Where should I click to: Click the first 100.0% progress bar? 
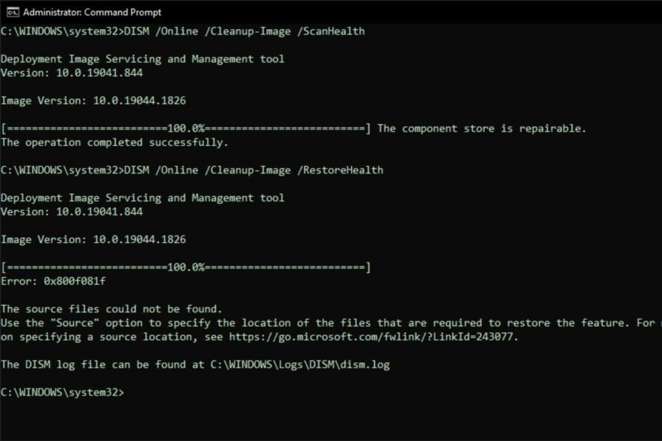pyautogui.click(x=185, y=129)
